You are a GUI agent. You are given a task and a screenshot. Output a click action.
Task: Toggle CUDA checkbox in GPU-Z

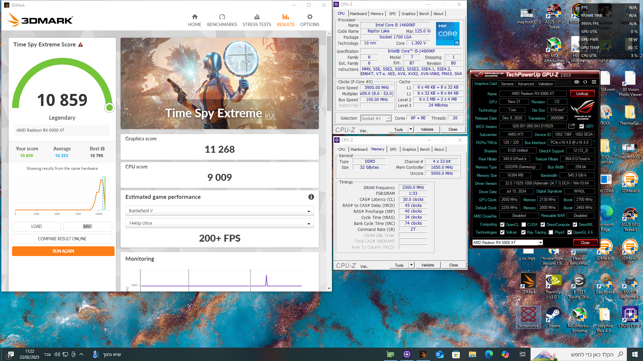[523, 225]
